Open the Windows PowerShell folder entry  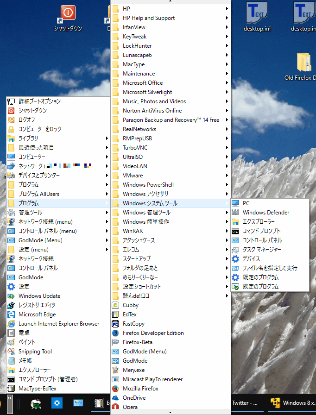click(x=171, y=185)
